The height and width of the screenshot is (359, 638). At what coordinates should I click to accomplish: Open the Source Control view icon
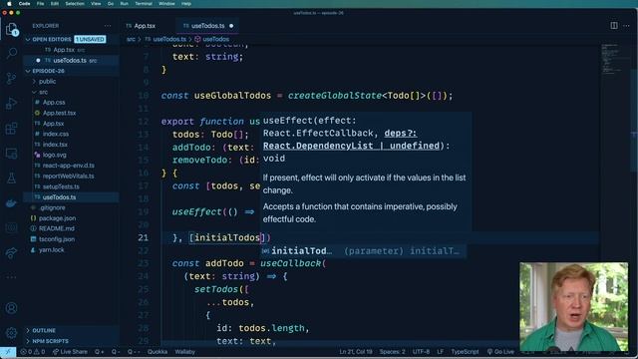tap(11, 78)
